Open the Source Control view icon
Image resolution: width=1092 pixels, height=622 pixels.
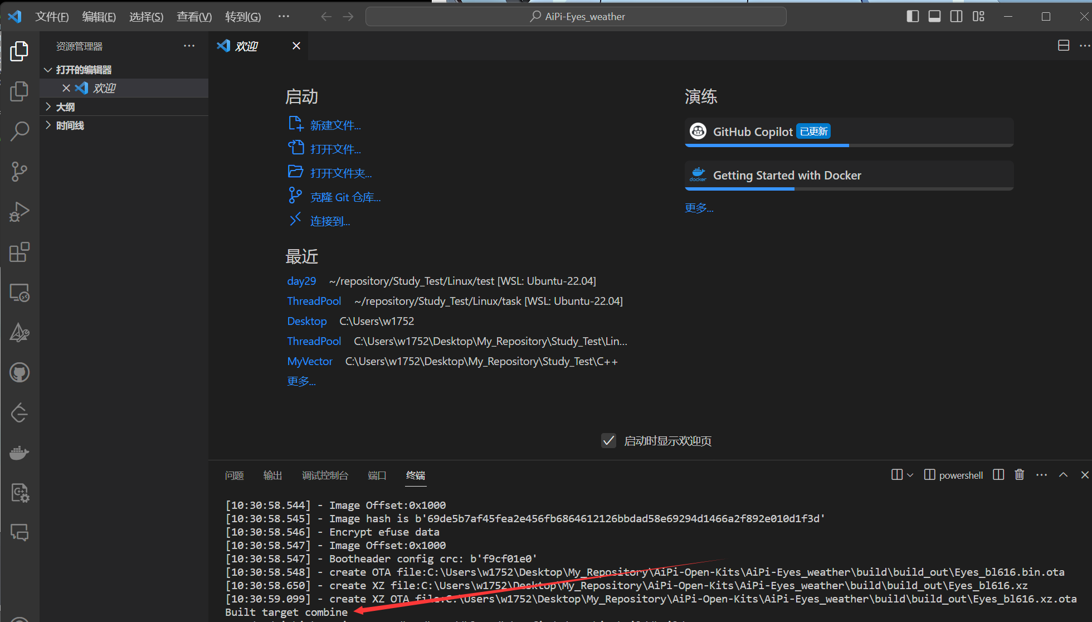tap(19, 172)
